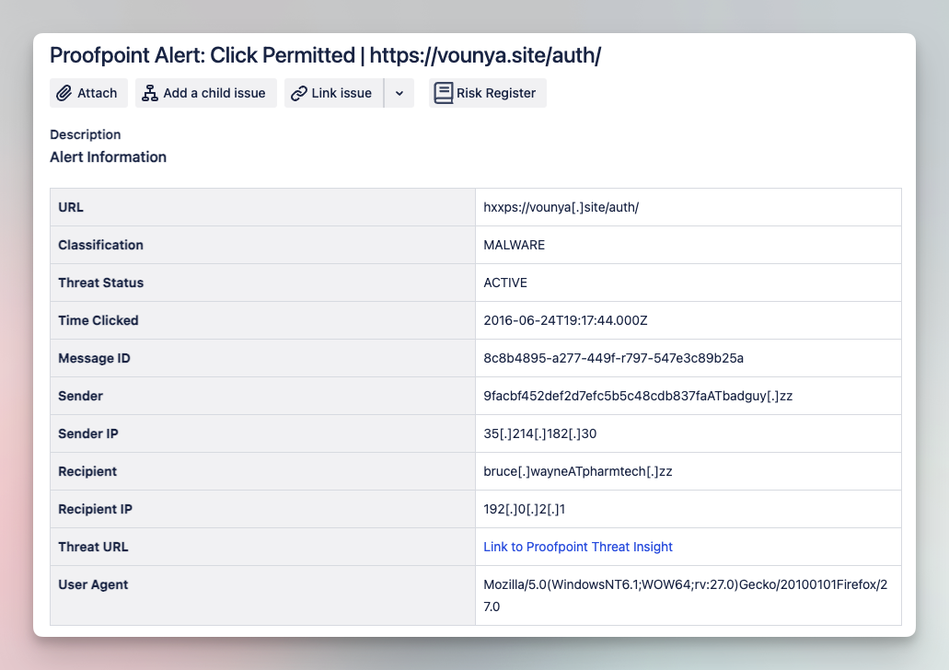The image size is (949, 670).
Task: Select the URL row label
Action: pos(71,207)
